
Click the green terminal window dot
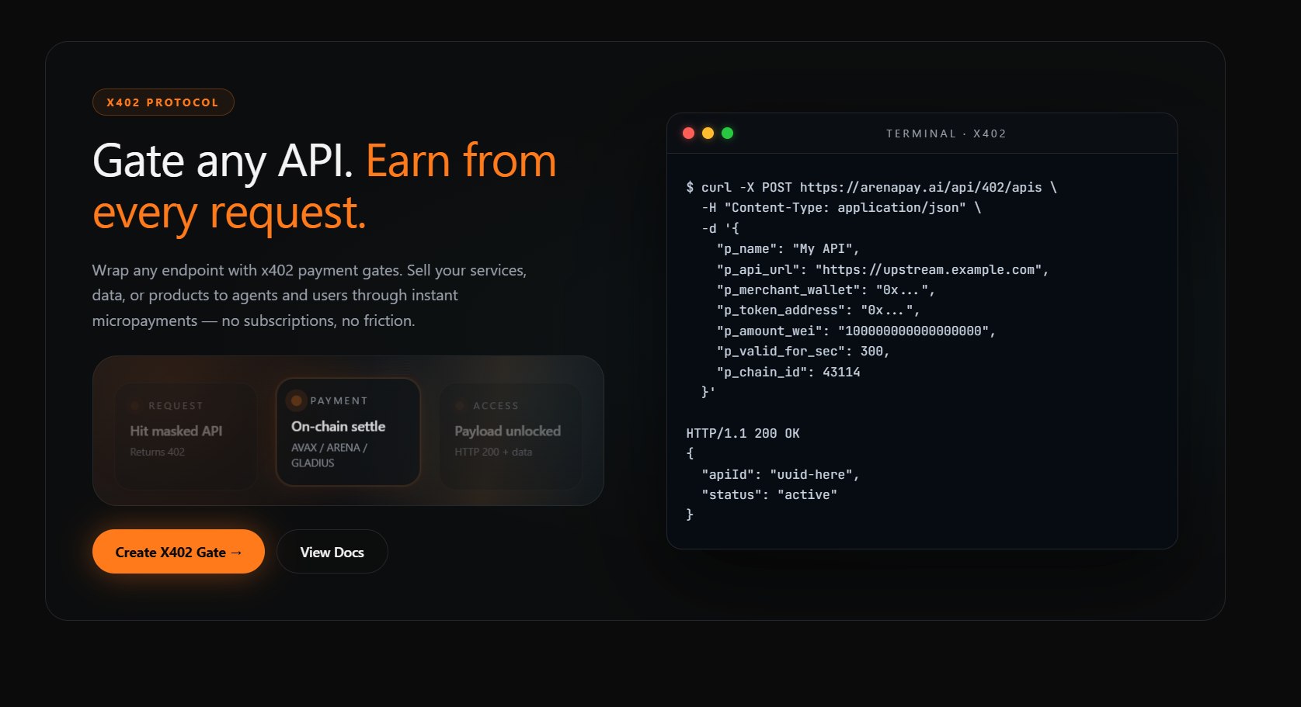[x=727, y=133]
